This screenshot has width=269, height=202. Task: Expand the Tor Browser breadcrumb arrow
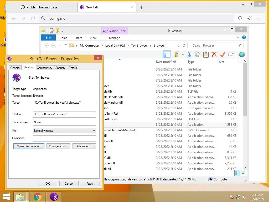coord(151,46)
